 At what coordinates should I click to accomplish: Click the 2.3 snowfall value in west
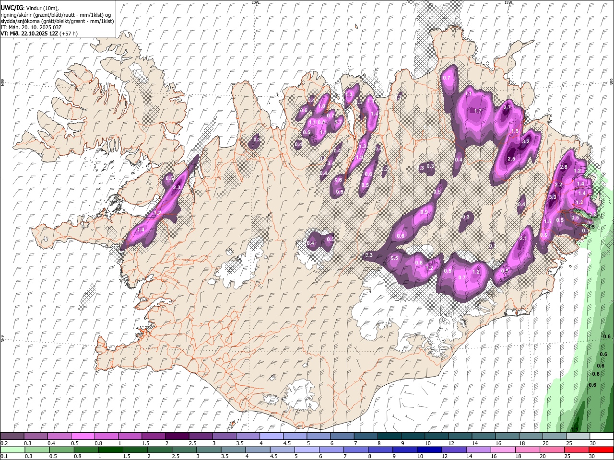tap(176, 187)
